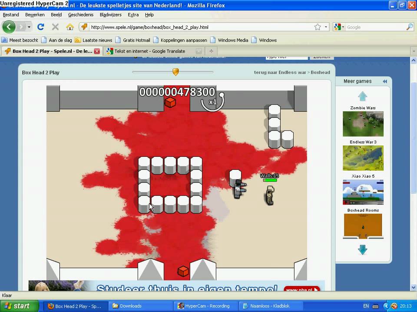Viewport: 417px width, 312px height.
Task: Switch to Naamloos - Kladblok taskbar button
Action: click(x=271, y=306)
